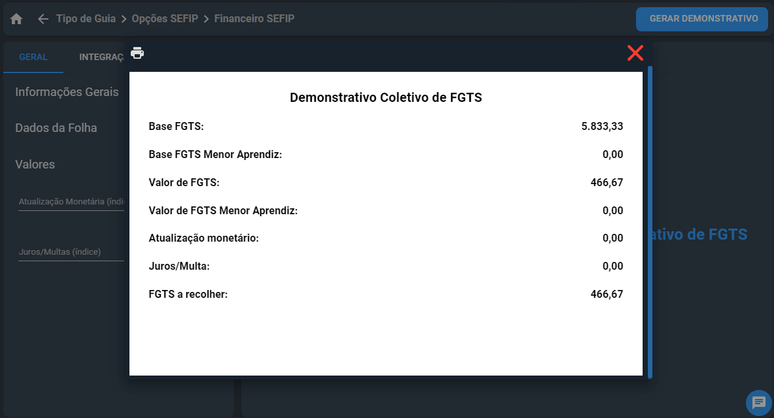Click the Base FGTS value 5.833,33

click(602, 127)
